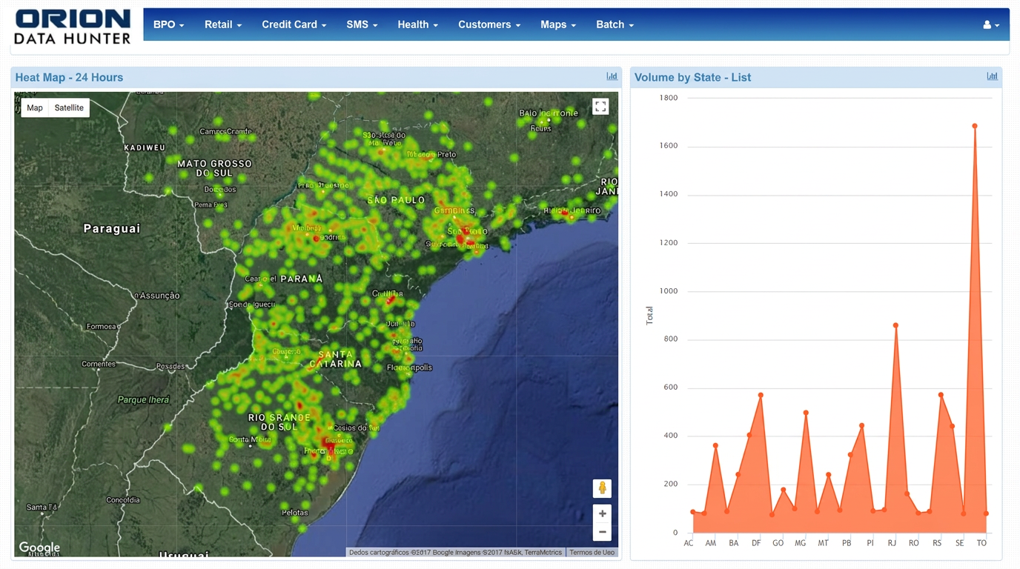Click the chart icon in Heat Map header
The image size is (1020, 569).
[x=612, y=76]
